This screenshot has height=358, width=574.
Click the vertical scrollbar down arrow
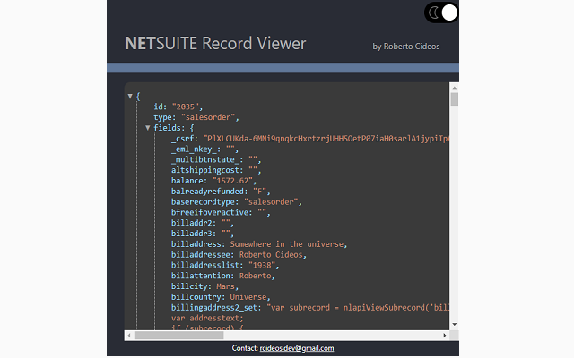(x=455, y=324)
